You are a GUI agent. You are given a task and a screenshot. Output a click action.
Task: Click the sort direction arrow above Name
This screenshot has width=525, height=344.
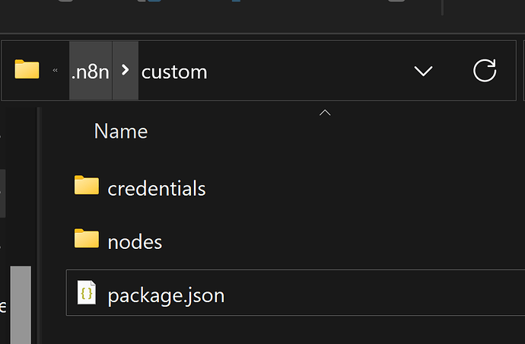[x=325, y=113]
